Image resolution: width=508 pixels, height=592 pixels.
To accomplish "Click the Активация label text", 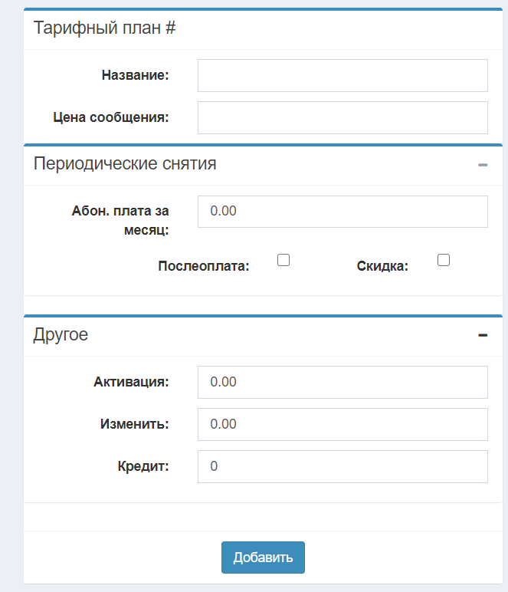I will click(x=131, y=382).
